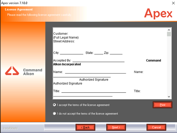Click 'City:' field label in agreement
Viewport: 177px width, 133px height.
[x=56, y=53]
